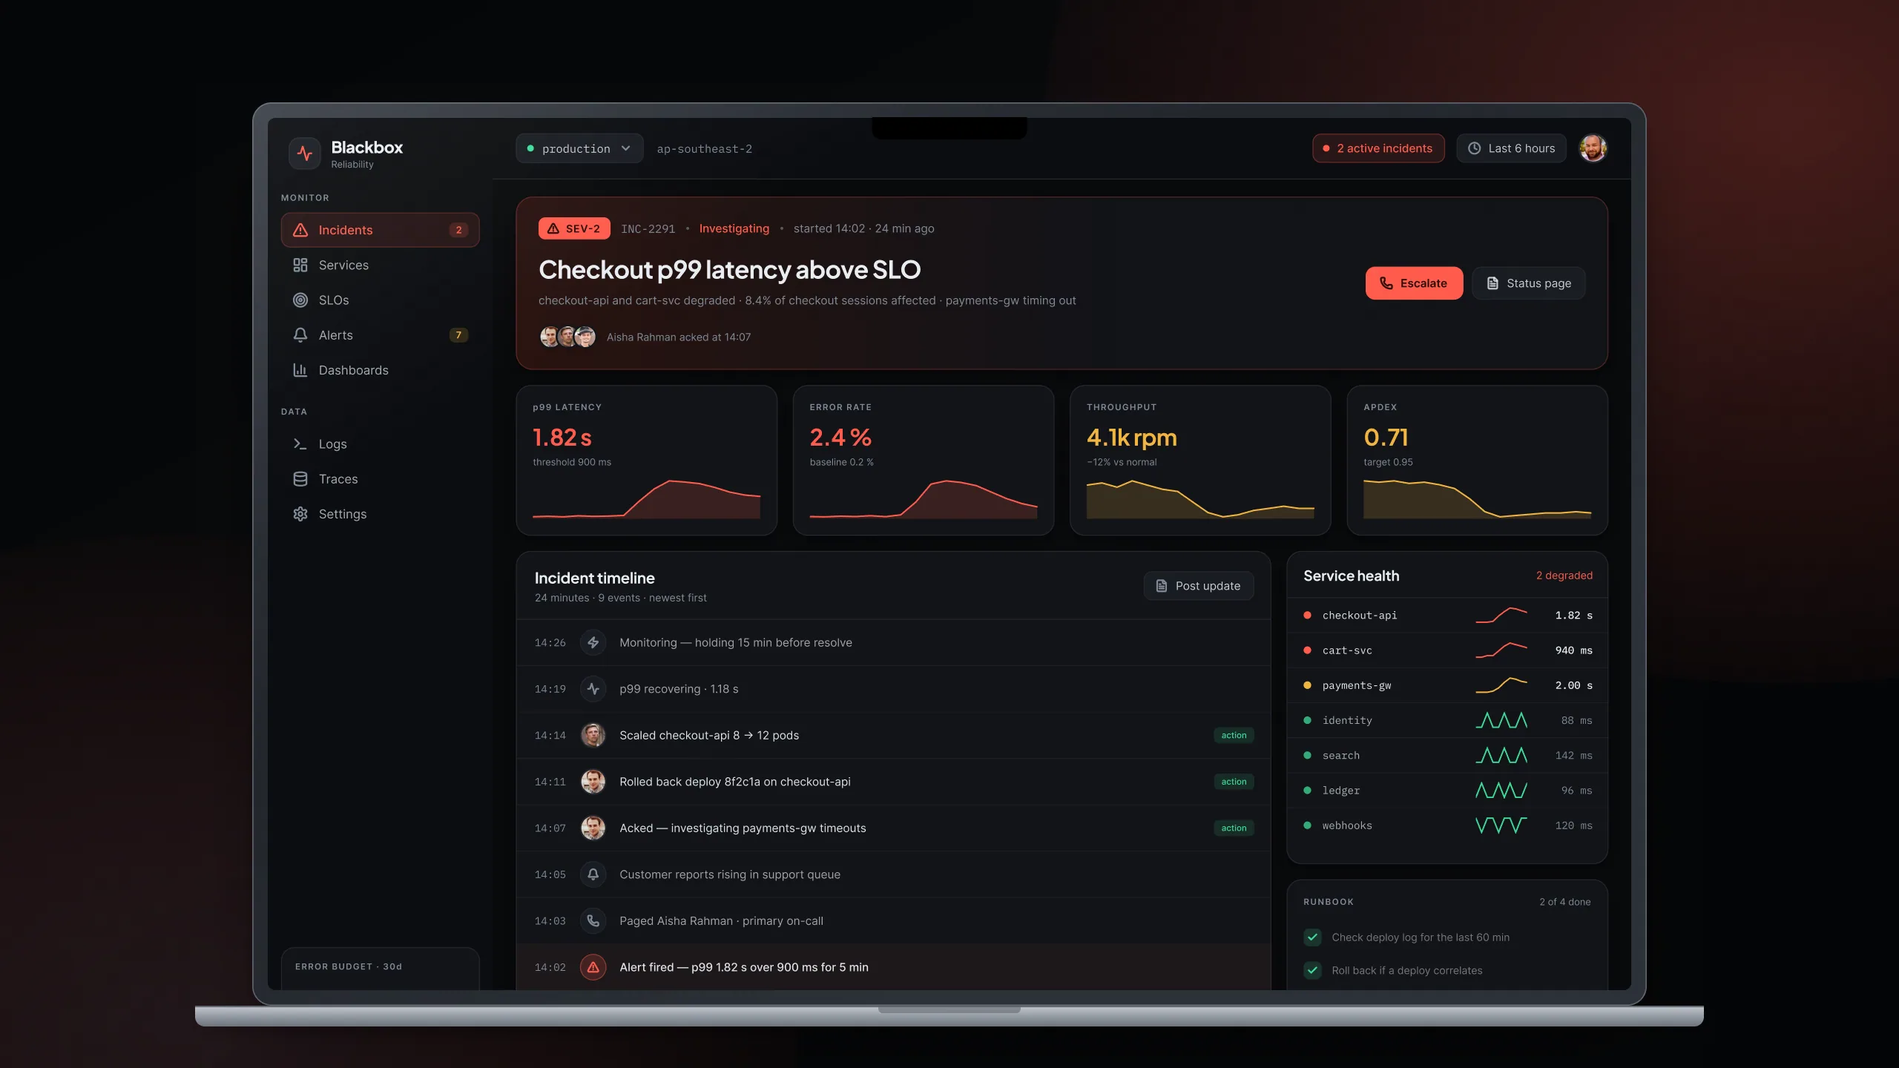This screenshot has width=1899, height=1068.
Task: Click the SEV-2 severity badge
Action: tap(574, 228)
